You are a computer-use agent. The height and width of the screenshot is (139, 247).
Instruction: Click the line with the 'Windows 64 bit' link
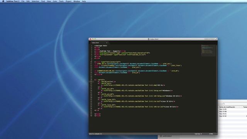point(142,96)
